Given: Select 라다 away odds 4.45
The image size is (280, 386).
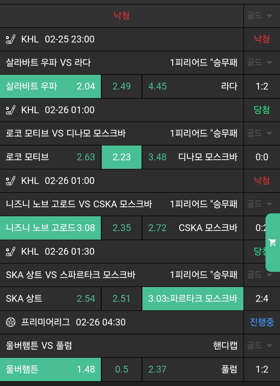Looking at the screenshot, I should click(193, 86).
